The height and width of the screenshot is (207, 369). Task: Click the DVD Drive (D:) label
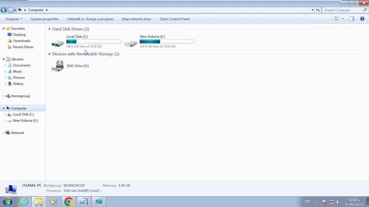pos(78,66)
